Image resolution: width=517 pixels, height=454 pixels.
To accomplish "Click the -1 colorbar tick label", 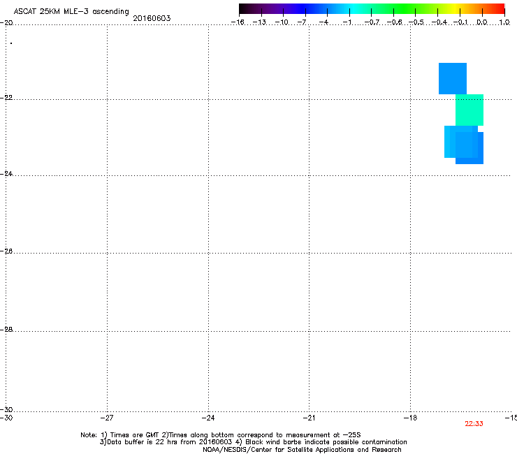I will pyautogui.click(x=347, y=22).
